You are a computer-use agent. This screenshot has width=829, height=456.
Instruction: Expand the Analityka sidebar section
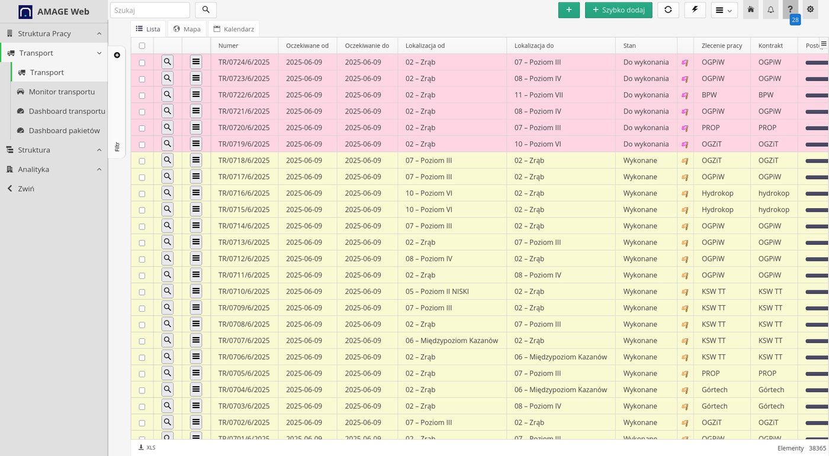(x=54, y=170)
